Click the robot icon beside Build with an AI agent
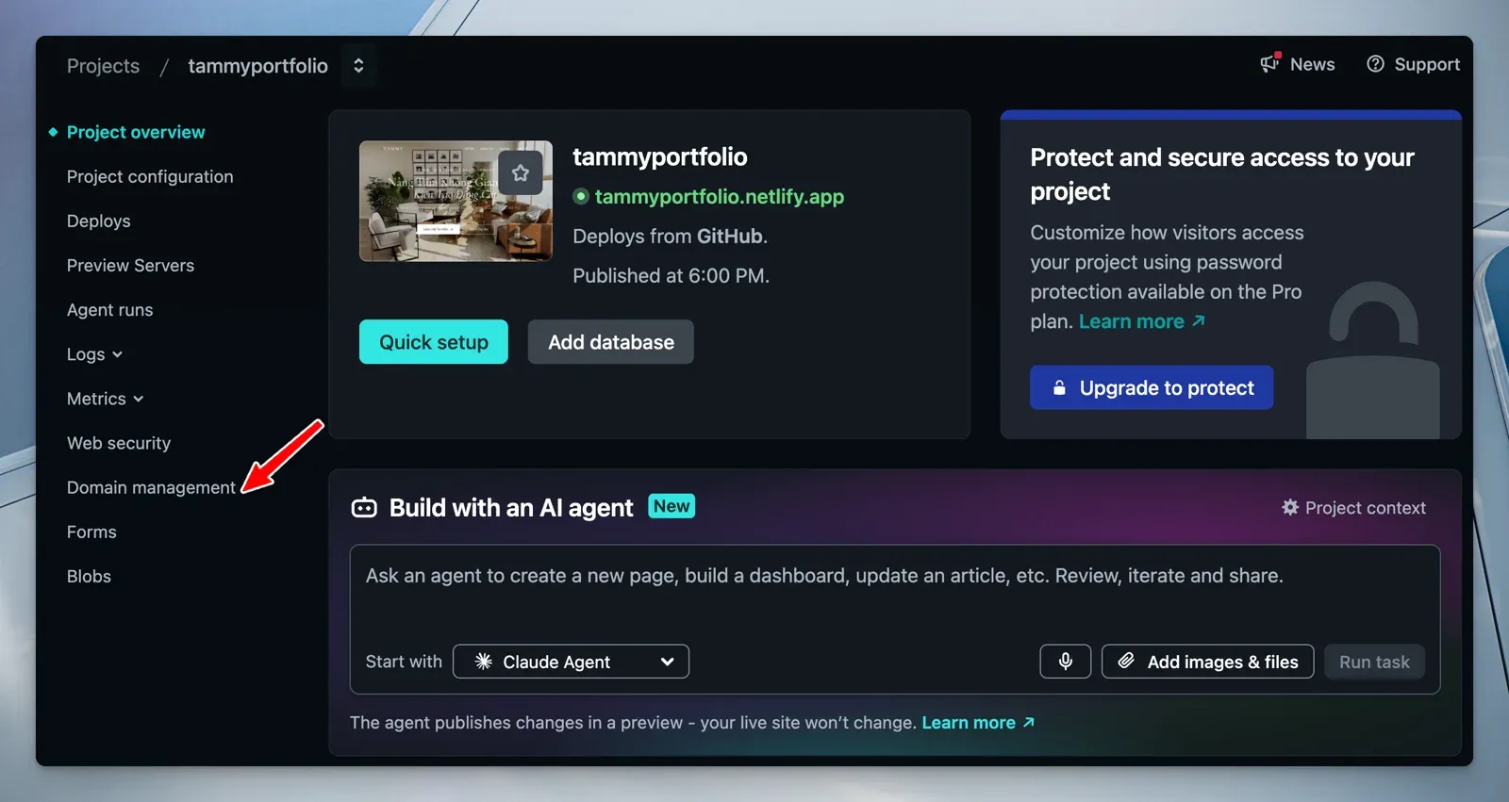Image resolution: width=1509 pixels, height=802 pixels. pos(364,509)
